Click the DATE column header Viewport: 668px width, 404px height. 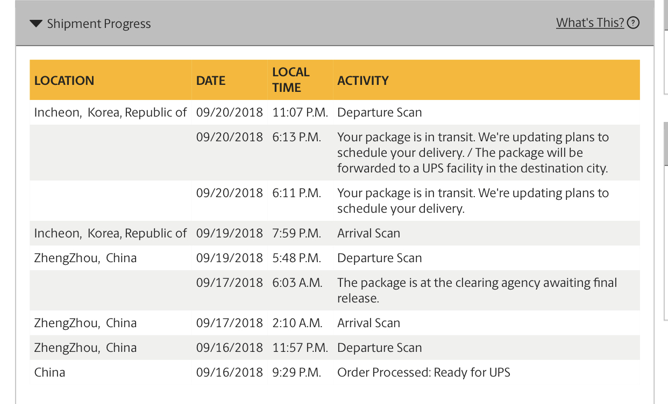[x=211, y=81]
